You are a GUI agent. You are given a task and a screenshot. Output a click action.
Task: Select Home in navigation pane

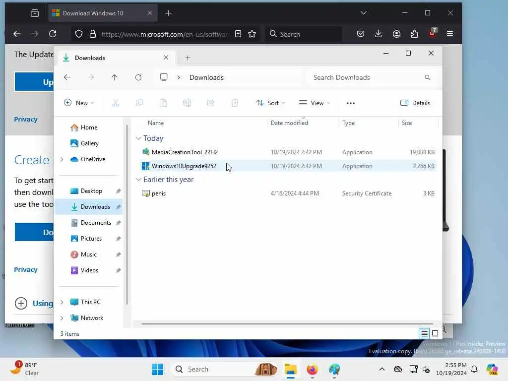coord(88,127)
